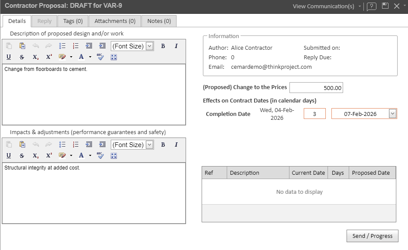The width and height of the screenshot is (408, 250).
Task: Toggle underline in the Description editor toolbar
Action: [9, 57]
